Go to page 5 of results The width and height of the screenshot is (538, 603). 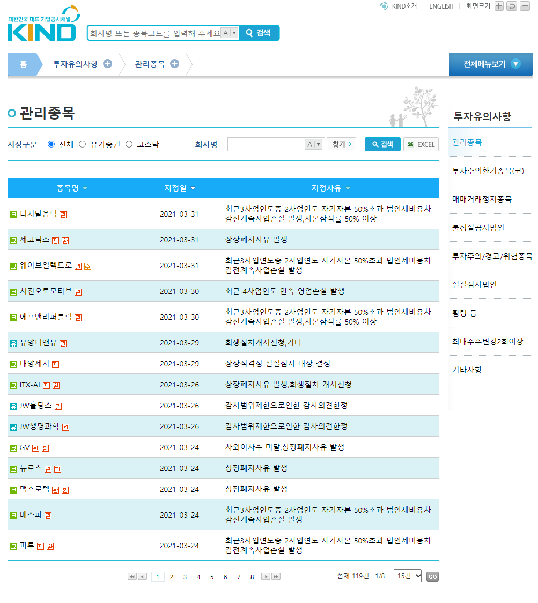click(212, 577)
